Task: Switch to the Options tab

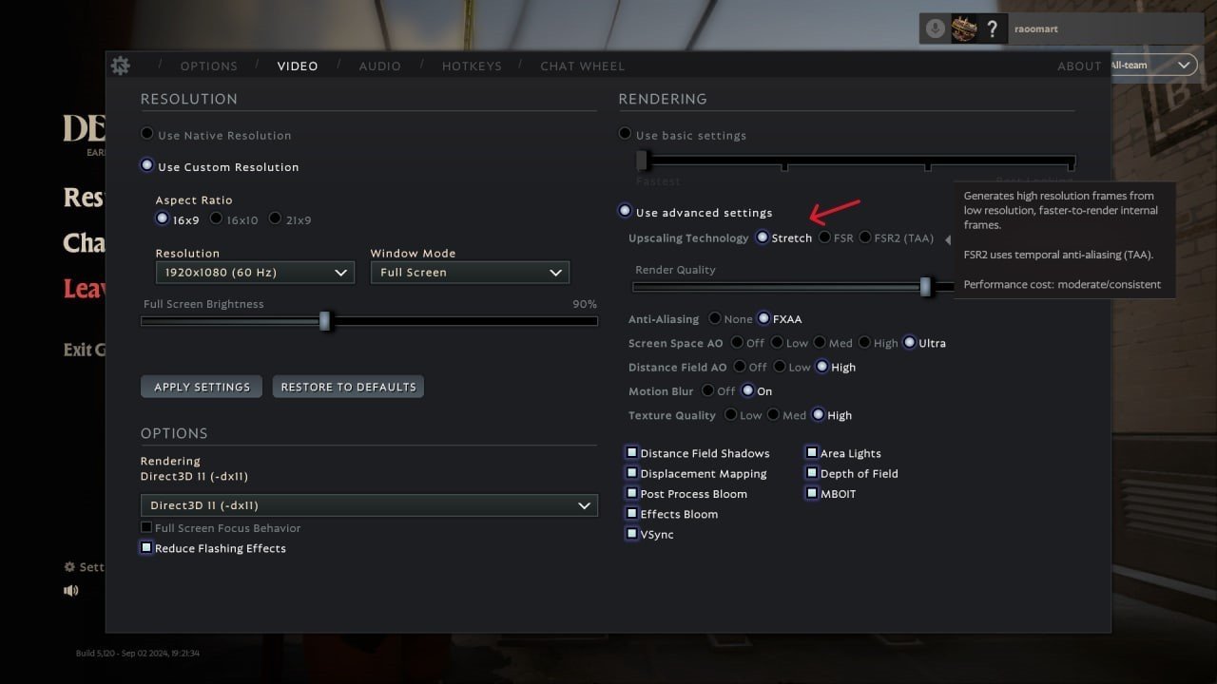Action: coord(208,66)
